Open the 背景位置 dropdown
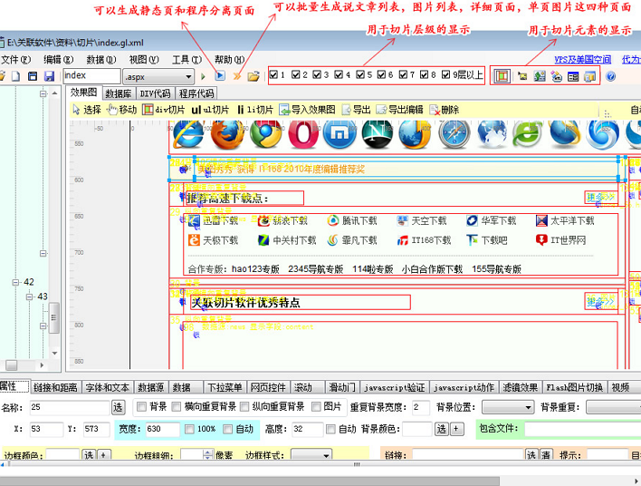Screen dimensions: 641x486 tap(508, 407)
